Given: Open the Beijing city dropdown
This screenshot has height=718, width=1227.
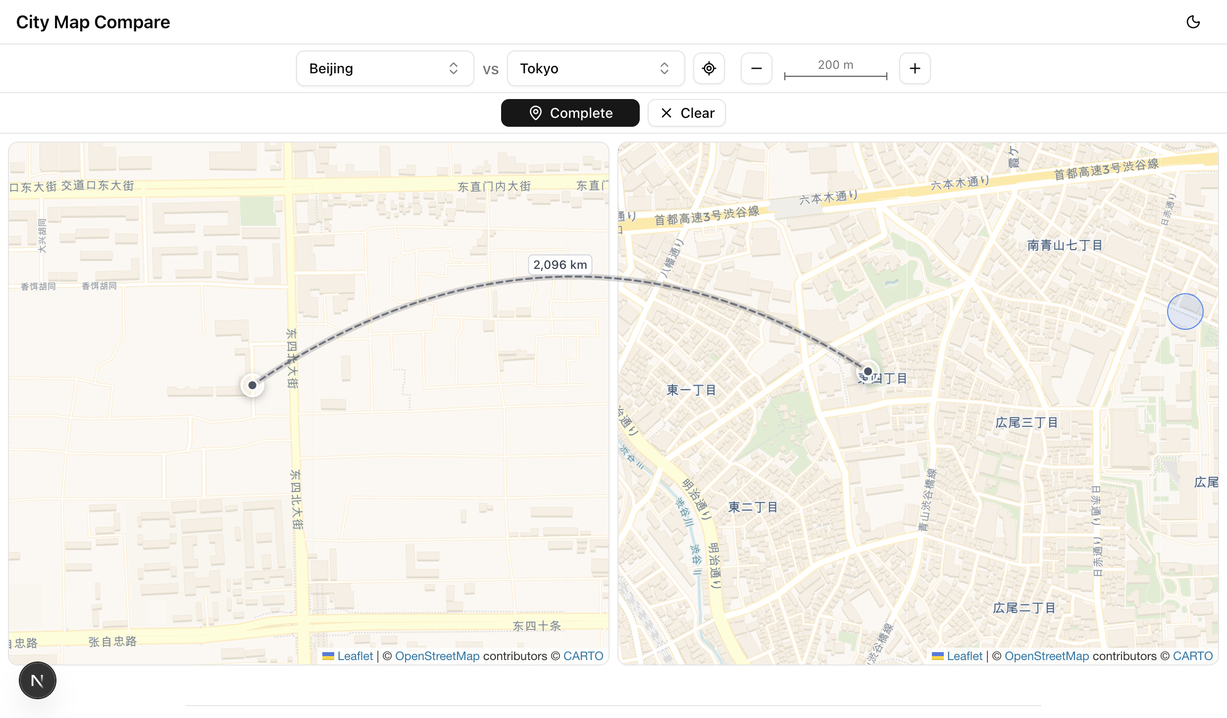Looking at the screenshot, I should click(385, 68).
